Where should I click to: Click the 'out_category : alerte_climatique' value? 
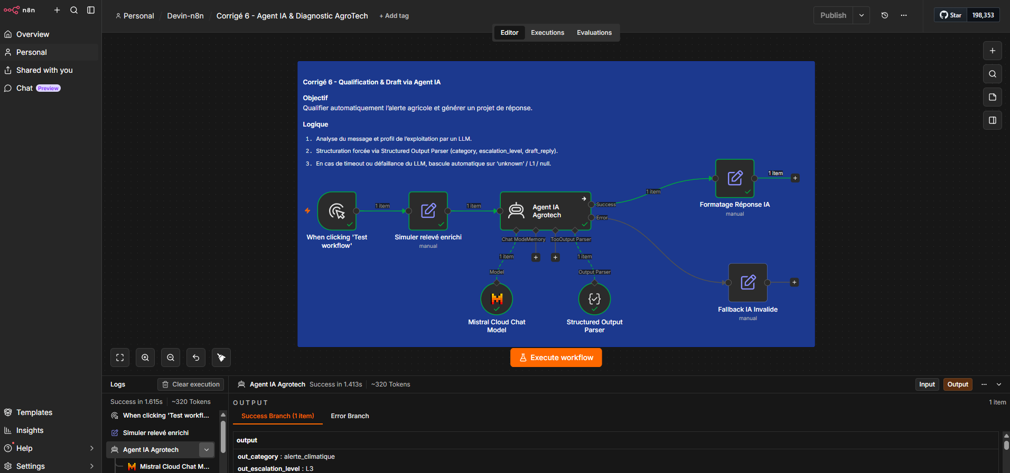[x=286, y=457]
